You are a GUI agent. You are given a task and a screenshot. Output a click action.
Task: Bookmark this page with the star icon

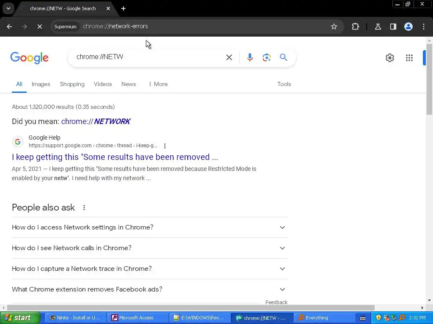pyautogui.click(x=334, y=27)
